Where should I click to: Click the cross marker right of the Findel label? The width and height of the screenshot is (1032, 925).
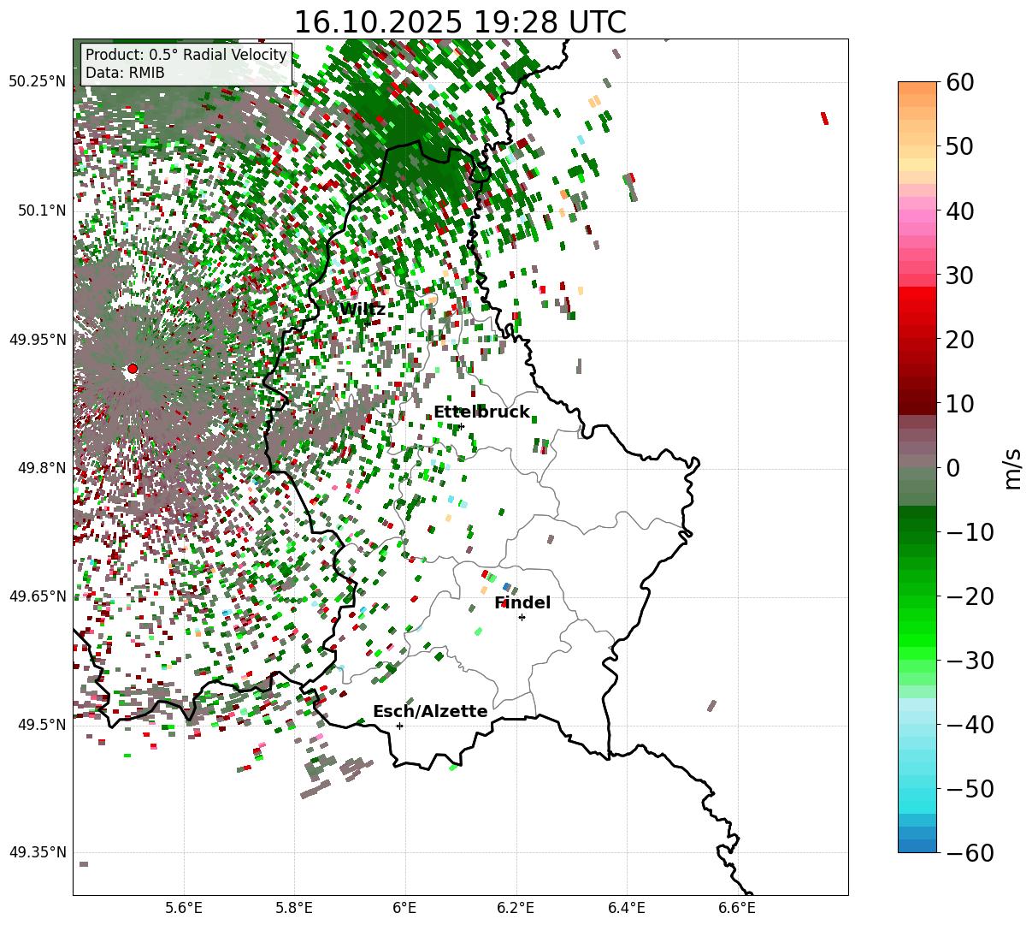pyautogui.click(x=522, y=617)
